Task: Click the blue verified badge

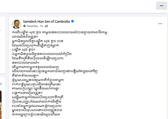Action: pos(72,21)
